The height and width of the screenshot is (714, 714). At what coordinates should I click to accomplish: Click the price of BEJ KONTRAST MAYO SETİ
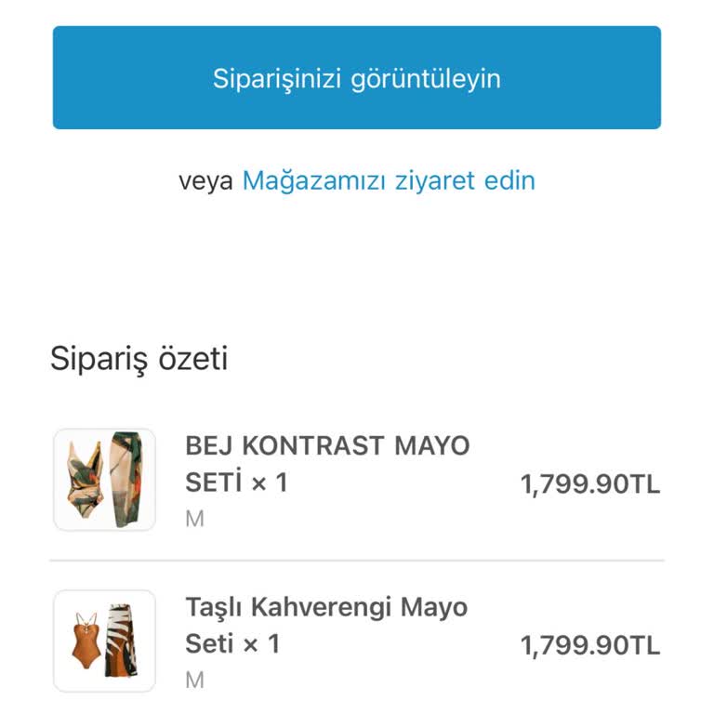(590, 484)
